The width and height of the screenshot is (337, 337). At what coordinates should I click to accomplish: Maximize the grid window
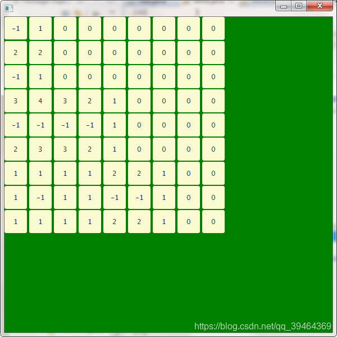coord(299,6)
